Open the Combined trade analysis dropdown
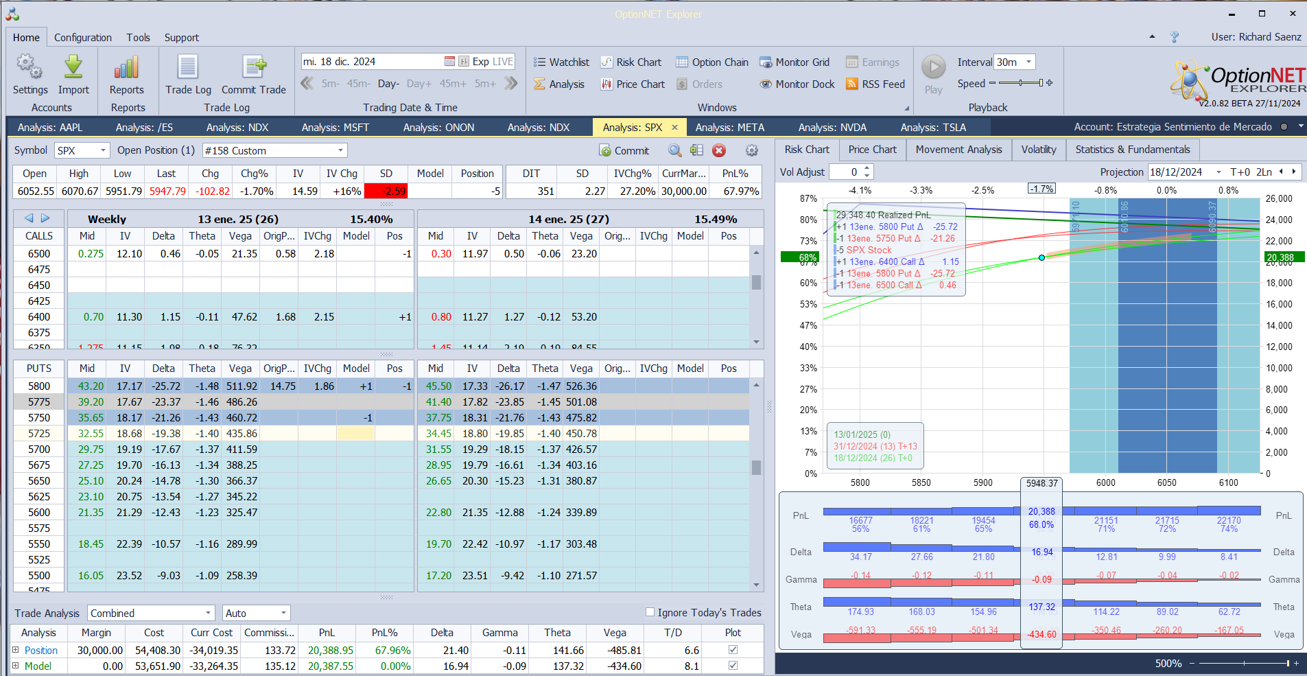This screenshot has height=676, width=1307. pos(209,613)
